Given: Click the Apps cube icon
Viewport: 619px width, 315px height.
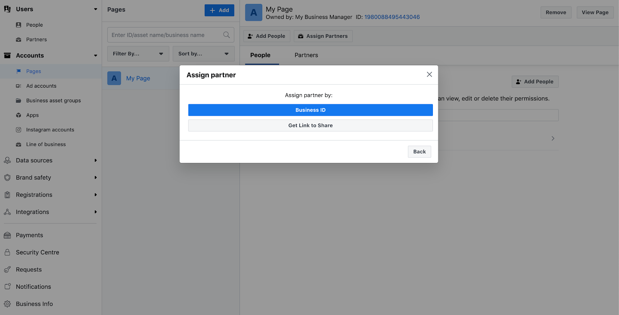Looking at the screenshot, I should [19, 115].
